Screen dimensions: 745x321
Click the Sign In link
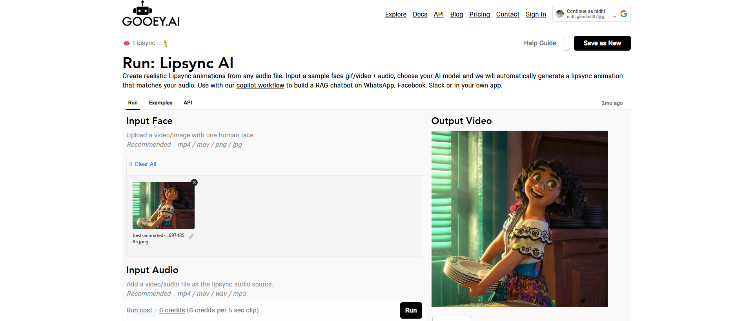click(x=536, y=14)
